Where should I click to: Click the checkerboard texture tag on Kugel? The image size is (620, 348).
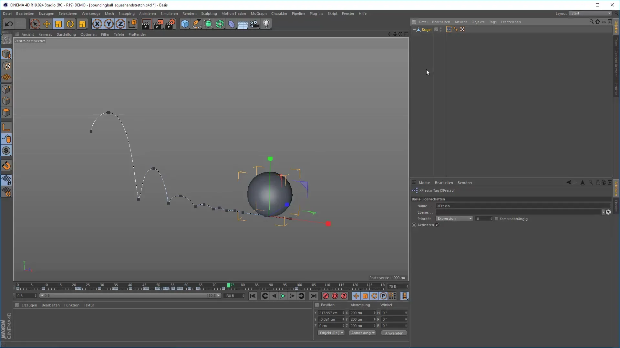tap(462, 29)
